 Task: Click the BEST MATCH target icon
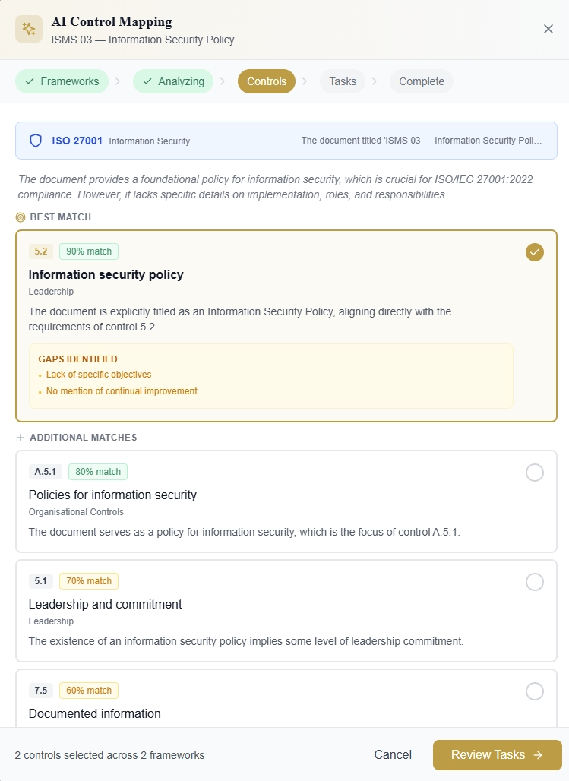pyautogui.click(x=21, y=217)
